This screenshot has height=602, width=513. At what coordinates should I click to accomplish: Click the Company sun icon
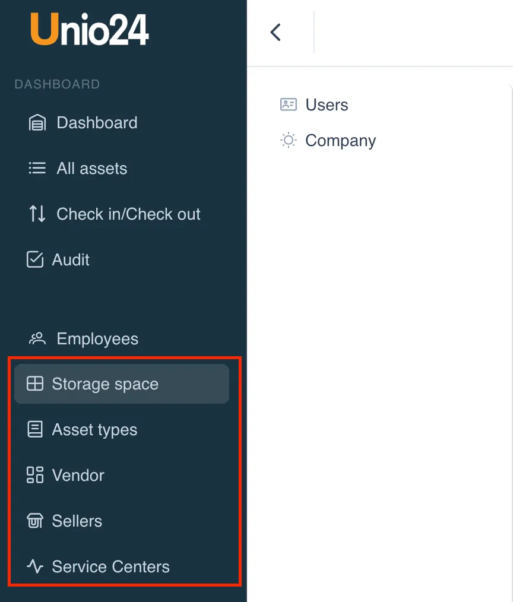coord(289,141)
